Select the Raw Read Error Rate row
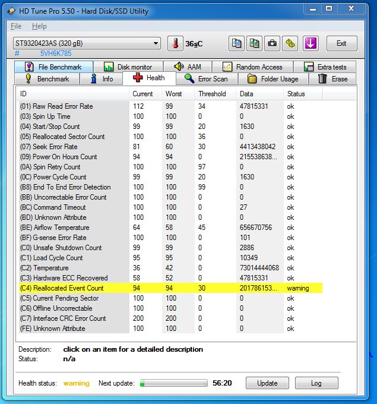The width and height of the screenshot is (377, 404). pos(170,106)
